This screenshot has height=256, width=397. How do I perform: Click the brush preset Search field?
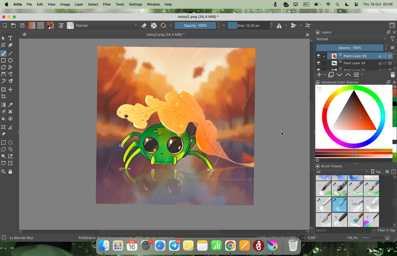[x=343, y=230]
